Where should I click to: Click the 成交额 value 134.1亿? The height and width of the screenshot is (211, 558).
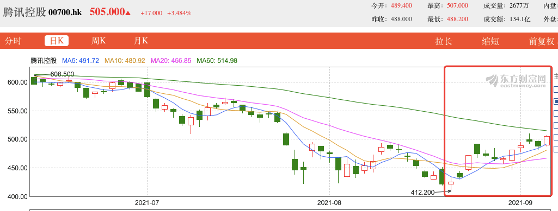(519, 19)
